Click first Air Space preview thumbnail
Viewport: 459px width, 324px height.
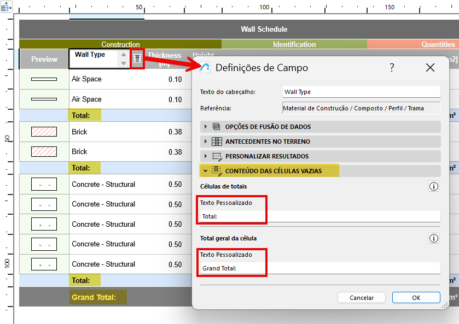point(44,79)
